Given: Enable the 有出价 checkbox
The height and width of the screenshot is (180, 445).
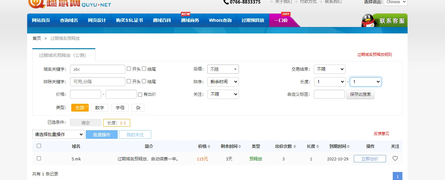Looking at the screenshot, I should pos(140,94).
